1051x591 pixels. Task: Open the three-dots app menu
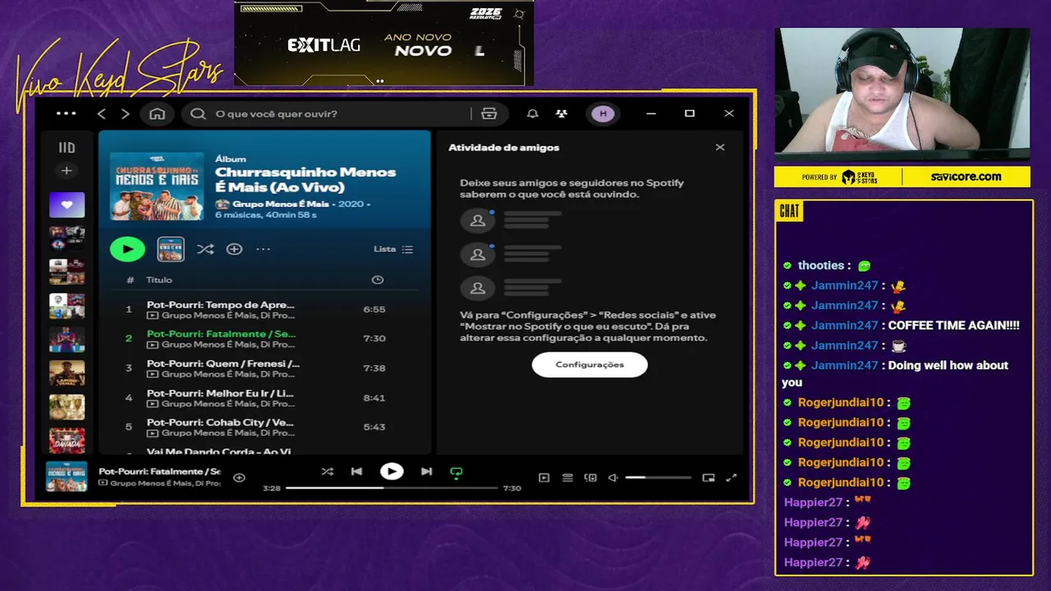point(66,113)
